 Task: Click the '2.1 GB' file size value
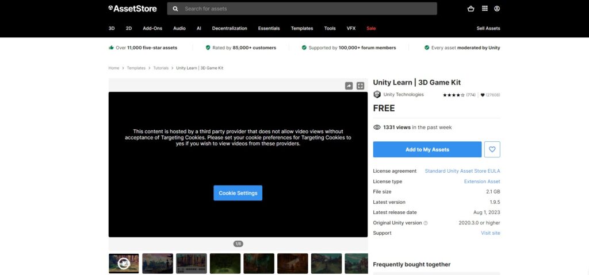click(x=493, y=192)
